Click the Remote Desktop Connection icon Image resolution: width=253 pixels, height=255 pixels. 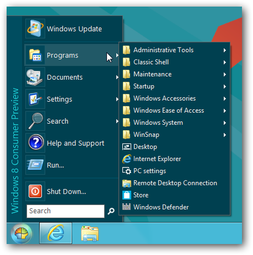[x=127, y=183]
